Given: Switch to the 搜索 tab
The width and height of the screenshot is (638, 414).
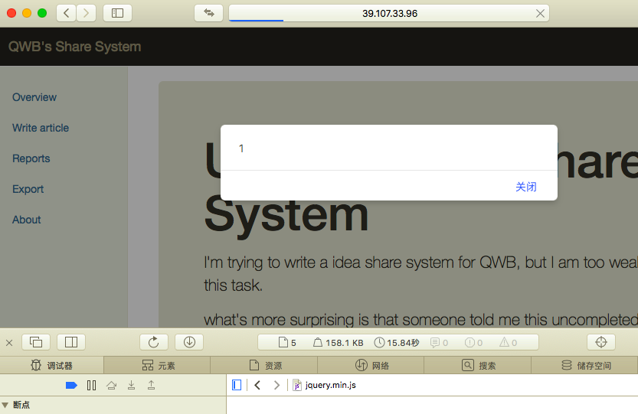Looking at the screenshot, I should coord(478,365).
